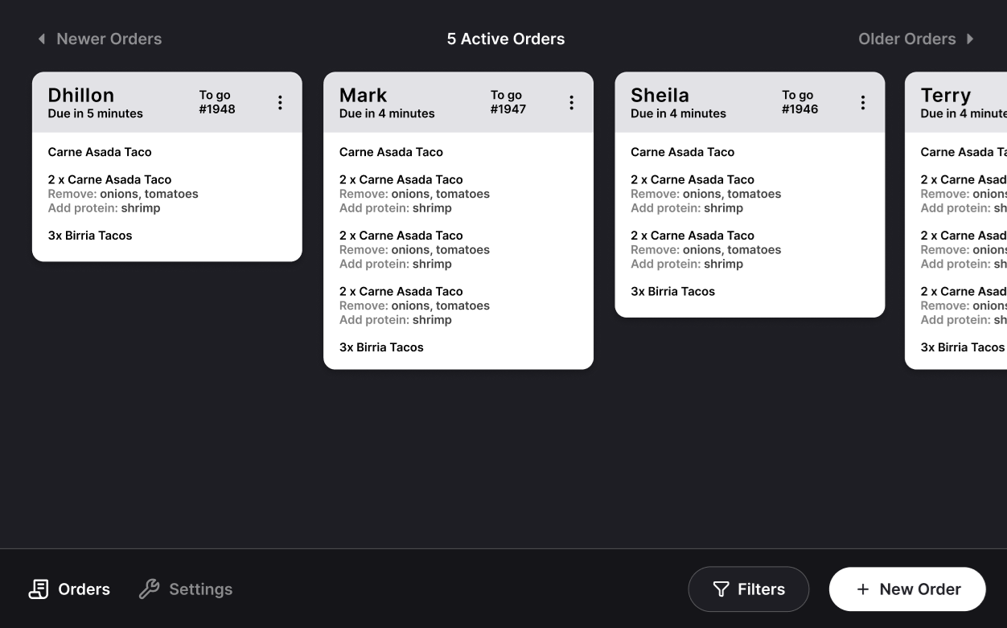Image resolution: width=1007 pixels, height=628 pixels.
Task: Switch to the Orders tab
Action: pos(69,589)
